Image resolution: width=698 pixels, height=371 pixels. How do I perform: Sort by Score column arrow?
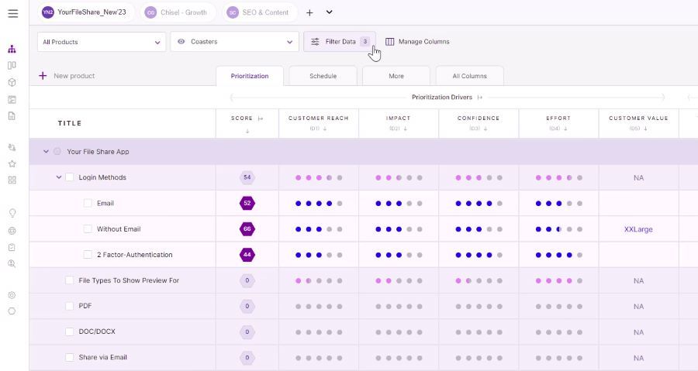click(247, 131)
